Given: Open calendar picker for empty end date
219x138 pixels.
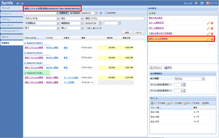Looking at the screenshot, I should point(119,23).
